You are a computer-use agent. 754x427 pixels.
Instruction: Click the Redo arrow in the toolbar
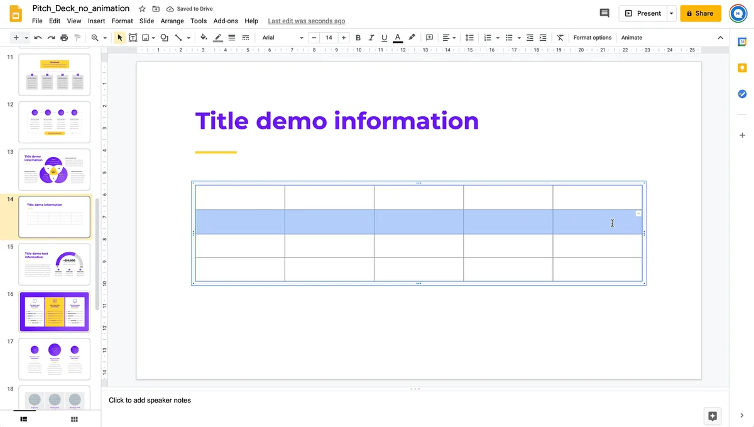tap(51, 38)
